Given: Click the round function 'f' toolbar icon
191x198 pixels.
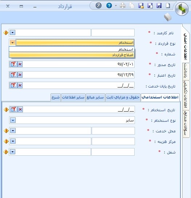Looking at the screenshot, I should click(x=99, y=6).
